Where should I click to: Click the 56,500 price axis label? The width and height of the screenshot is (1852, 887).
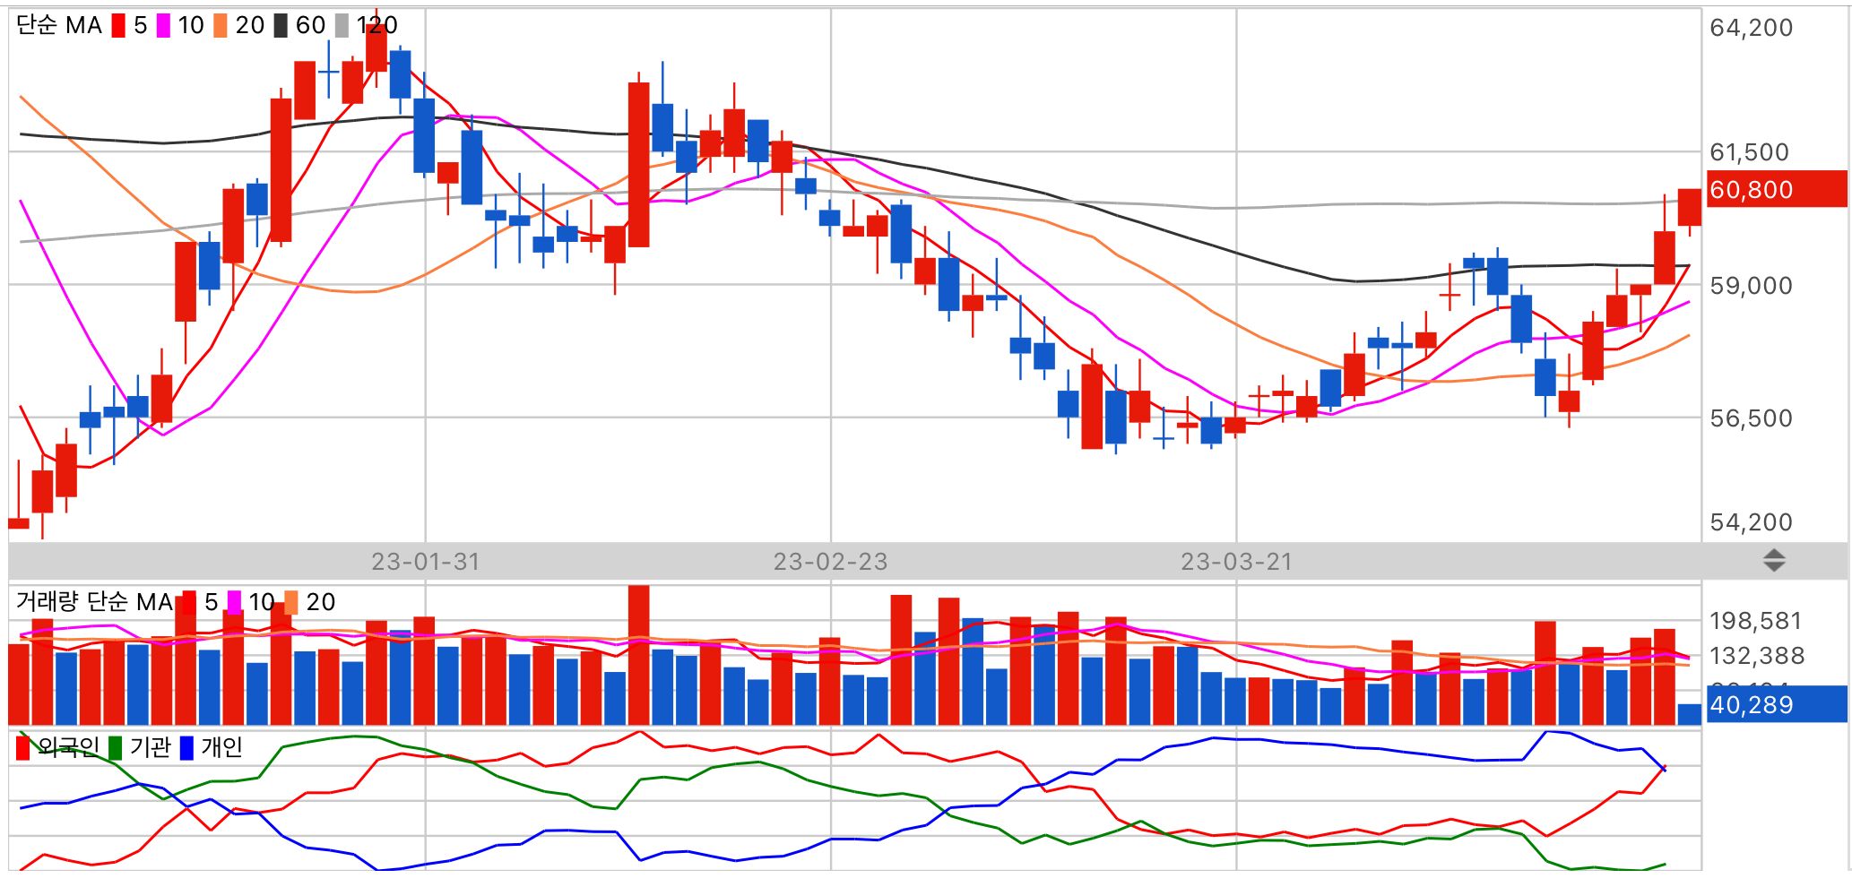tap(1752, 418)
